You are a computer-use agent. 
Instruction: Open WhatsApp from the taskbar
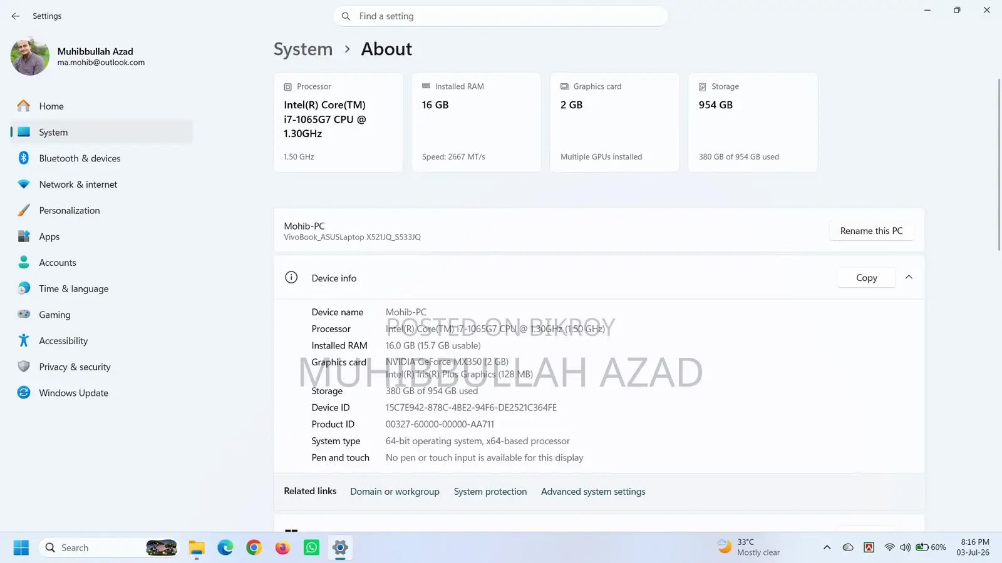click(311, 548)
